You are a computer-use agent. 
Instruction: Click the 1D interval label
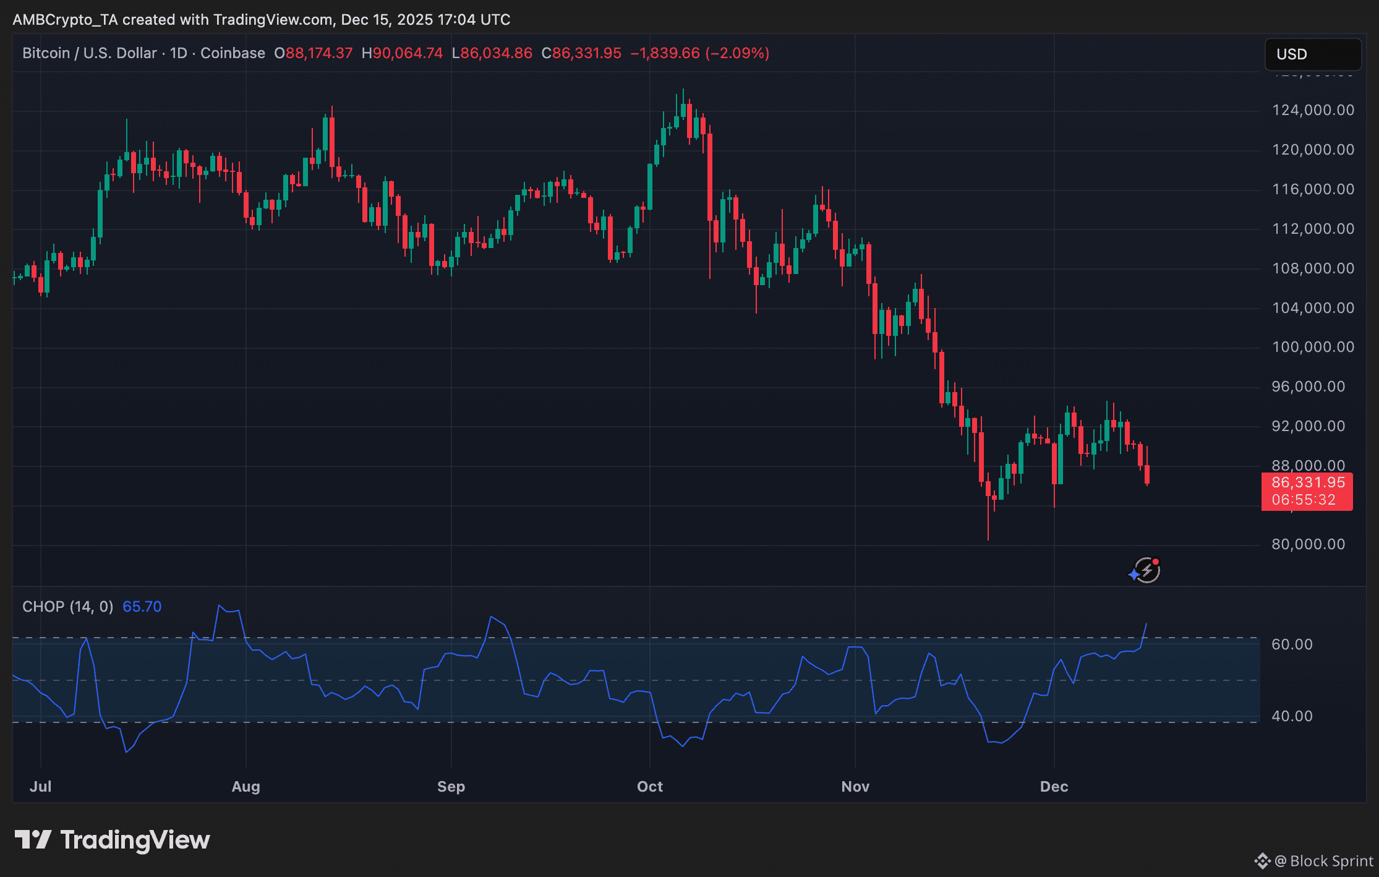(x=178, y=53)
